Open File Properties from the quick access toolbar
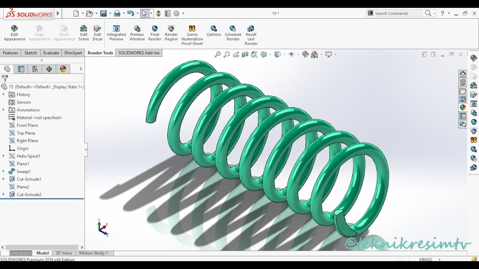The width and height of the screenshot is (479, 269). click(168, 13)
